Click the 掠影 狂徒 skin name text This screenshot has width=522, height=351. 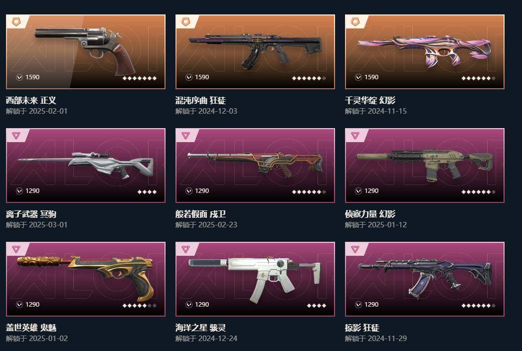362,328
